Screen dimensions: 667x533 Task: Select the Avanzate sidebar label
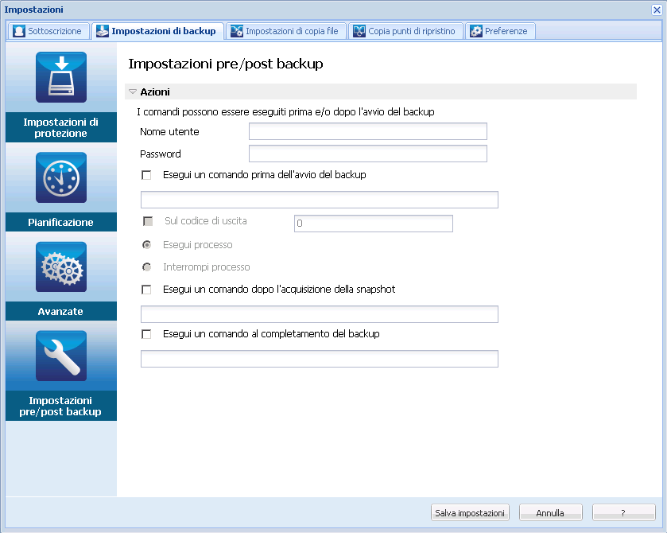(x=61, y=311)
